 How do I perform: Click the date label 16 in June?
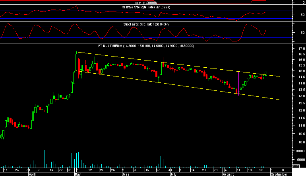tap(147, 170)
